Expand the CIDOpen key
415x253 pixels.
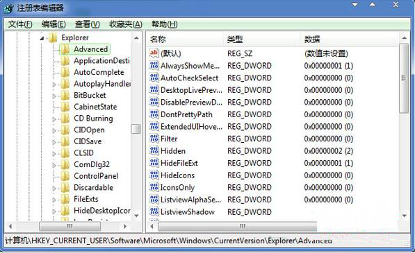pos(54,130)
